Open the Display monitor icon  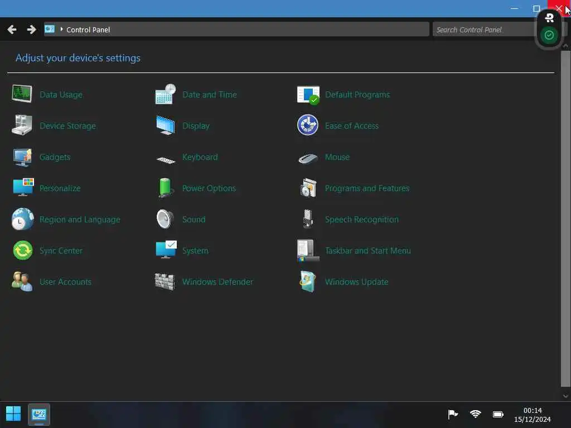tap(165, 125)
